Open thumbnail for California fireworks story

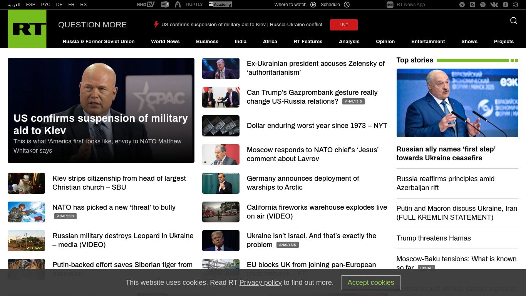pyautogui.click(x=221, y=212)
